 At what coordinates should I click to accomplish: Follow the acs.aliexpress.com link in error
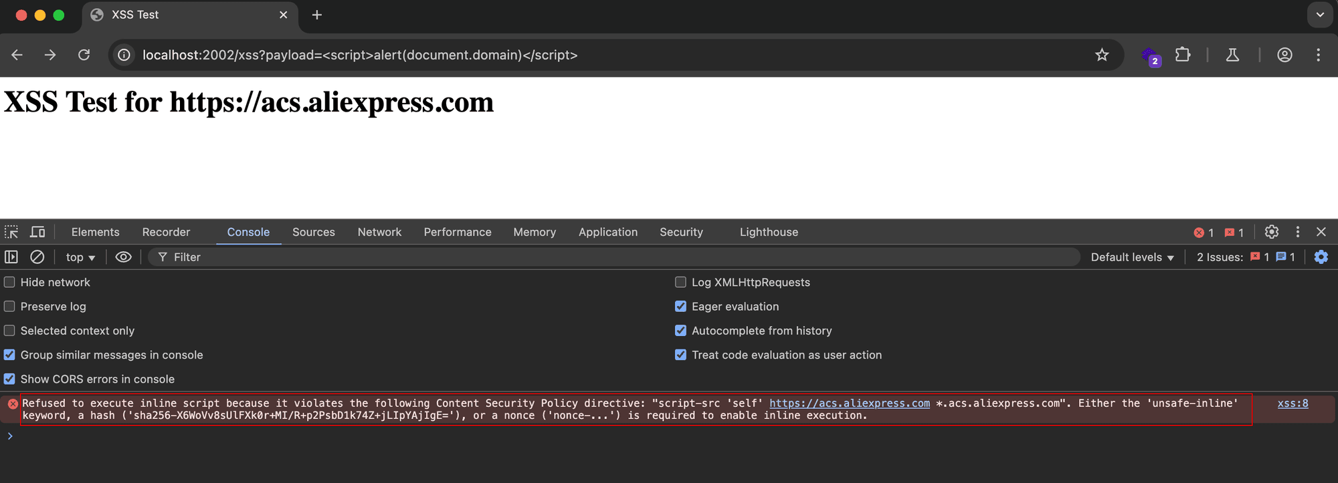(x=849, y=404)
